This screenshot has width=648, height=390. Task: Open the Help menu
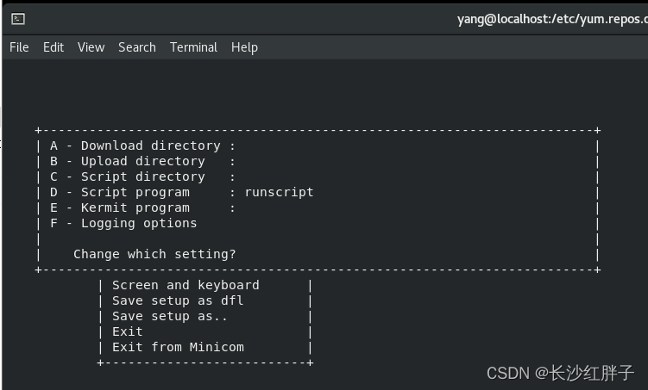[244, 47]
